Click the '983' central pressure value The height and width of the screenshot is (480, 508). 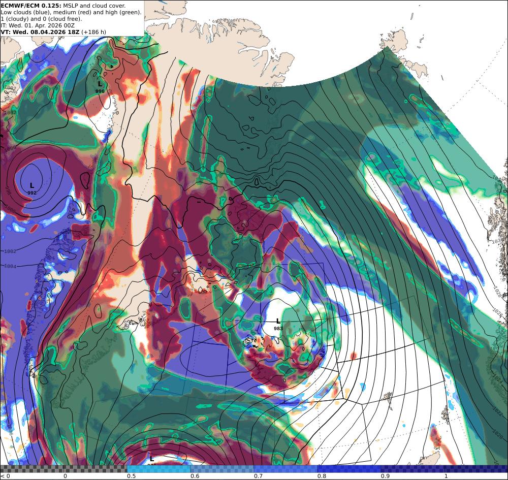[x=278, y=328]
